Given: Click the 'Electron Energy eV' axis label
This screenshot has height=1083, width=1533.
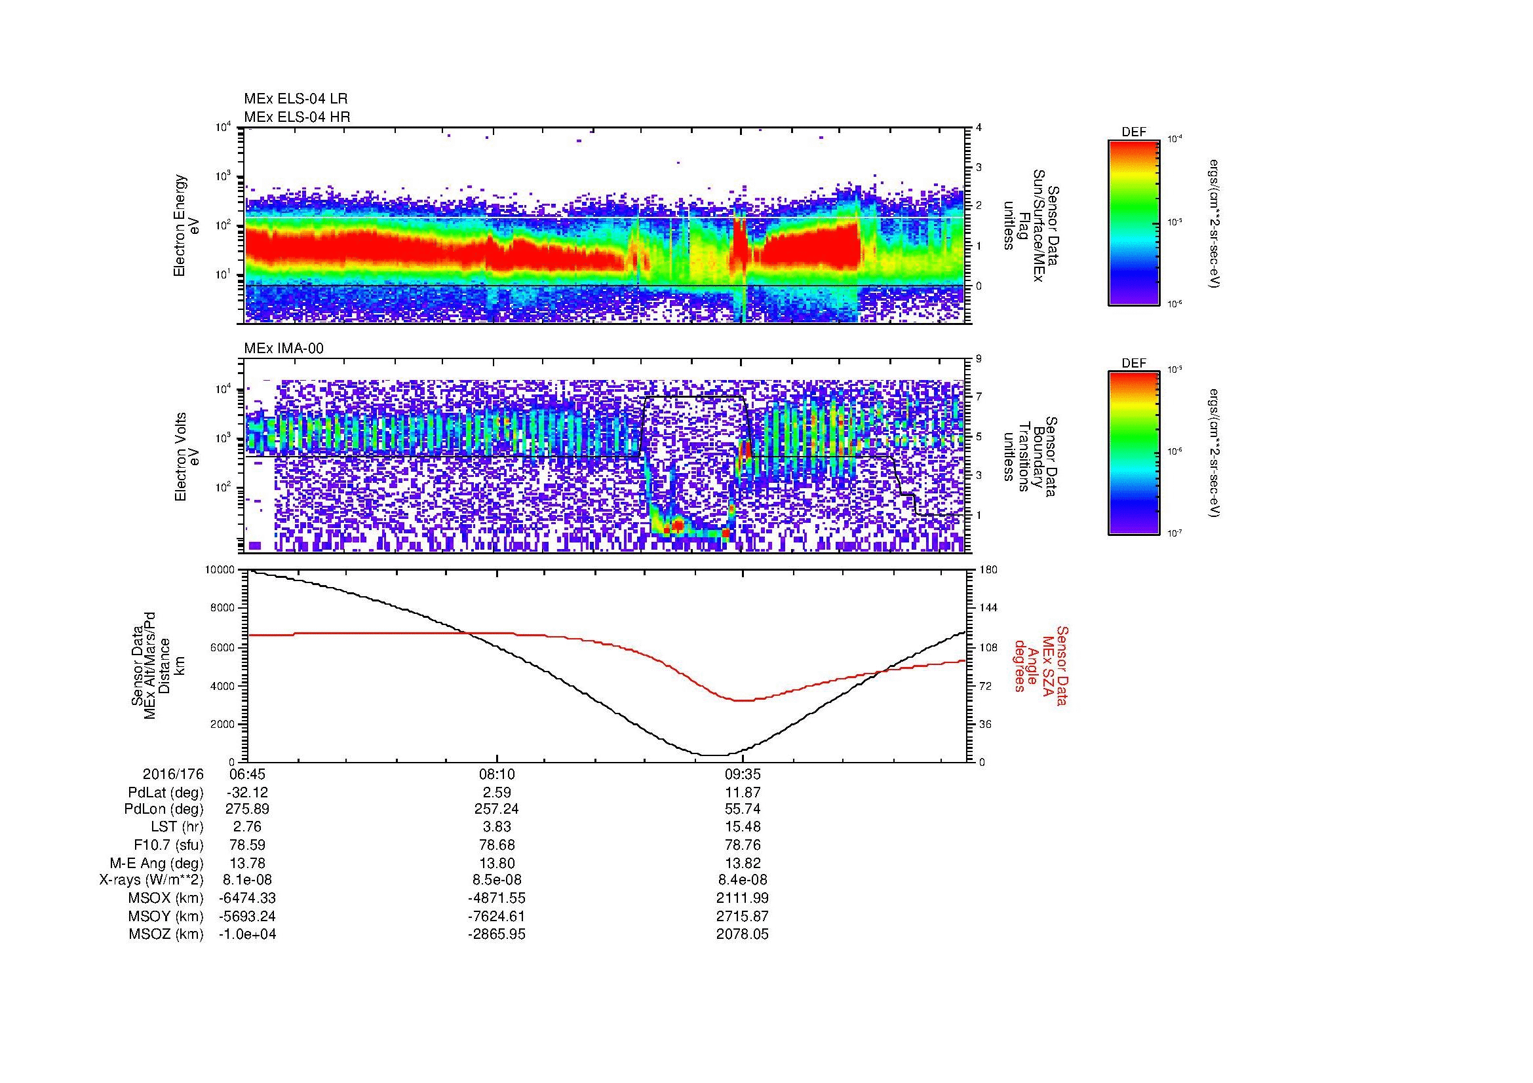Looking at the screenshot, I should click(187, 225).
